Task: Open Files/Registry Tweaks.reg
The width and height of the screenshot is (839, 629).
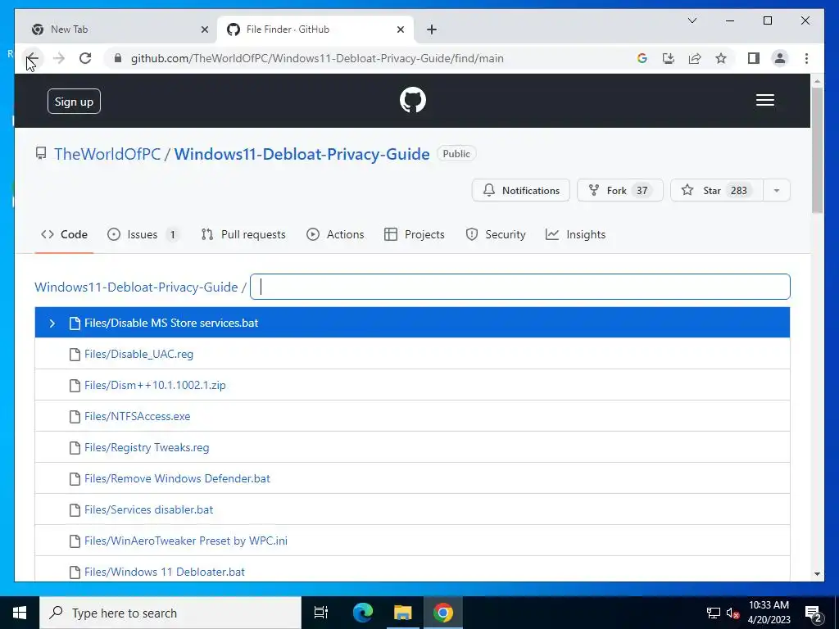Action: tap(147, 447)
